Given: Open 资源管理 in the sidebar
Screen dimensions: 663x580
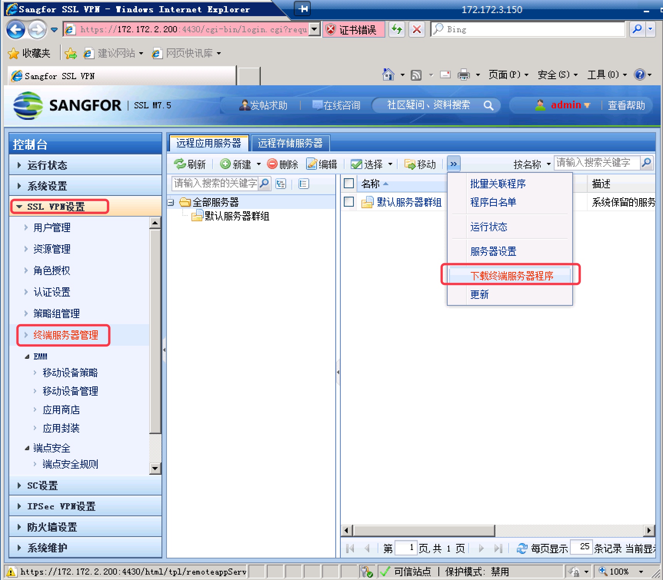Looking at the screenshot, I should (x=52, y=249).
